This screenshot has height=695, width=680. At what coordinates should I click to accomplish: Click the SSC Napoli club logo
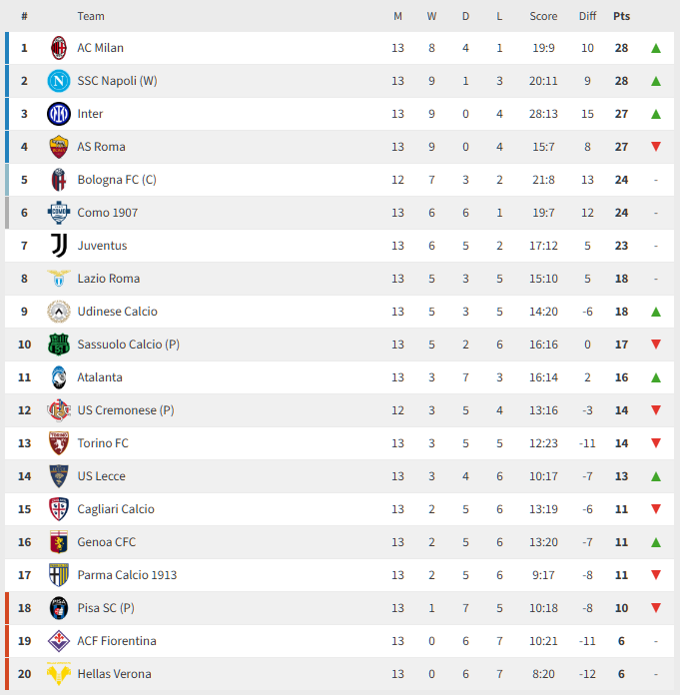[x=59, y=81]
